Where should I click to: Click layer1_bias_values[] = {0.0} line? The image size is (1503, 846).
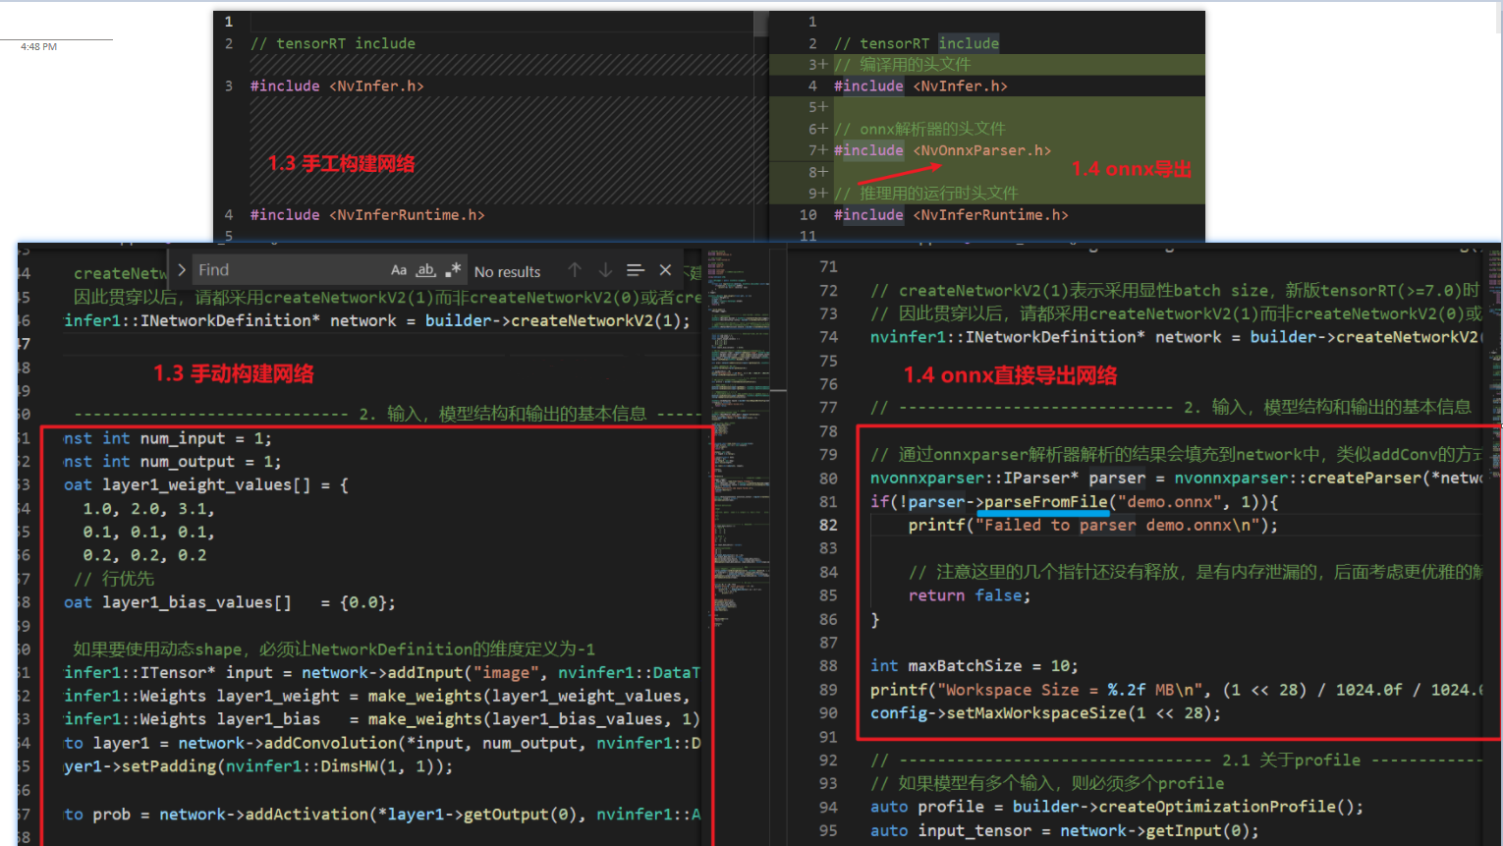click(230, 603)
